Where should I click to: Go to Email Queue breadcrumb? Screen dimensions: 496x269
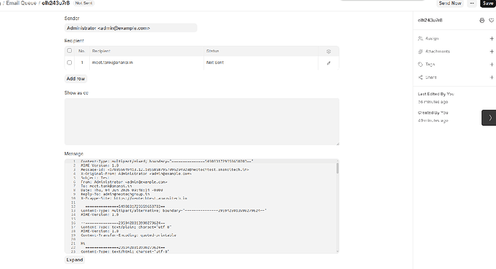click(21, 3)
